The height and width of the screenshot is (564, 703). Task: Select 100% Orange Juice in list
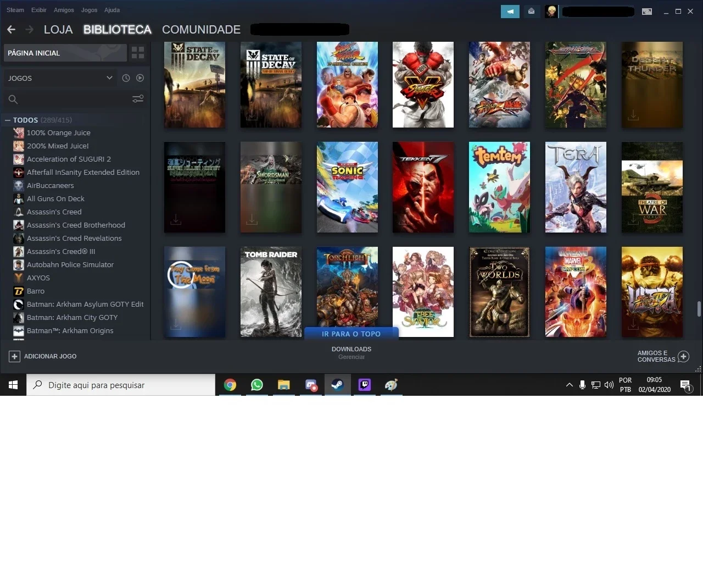58,132
